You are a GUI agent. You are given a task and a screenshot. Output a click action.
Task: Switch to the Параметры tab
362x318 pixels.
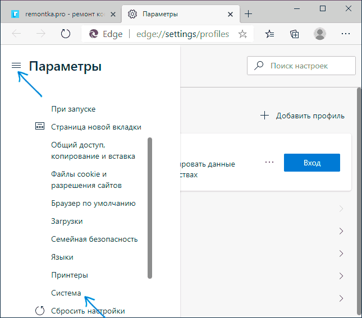click(x=181, y=14)
